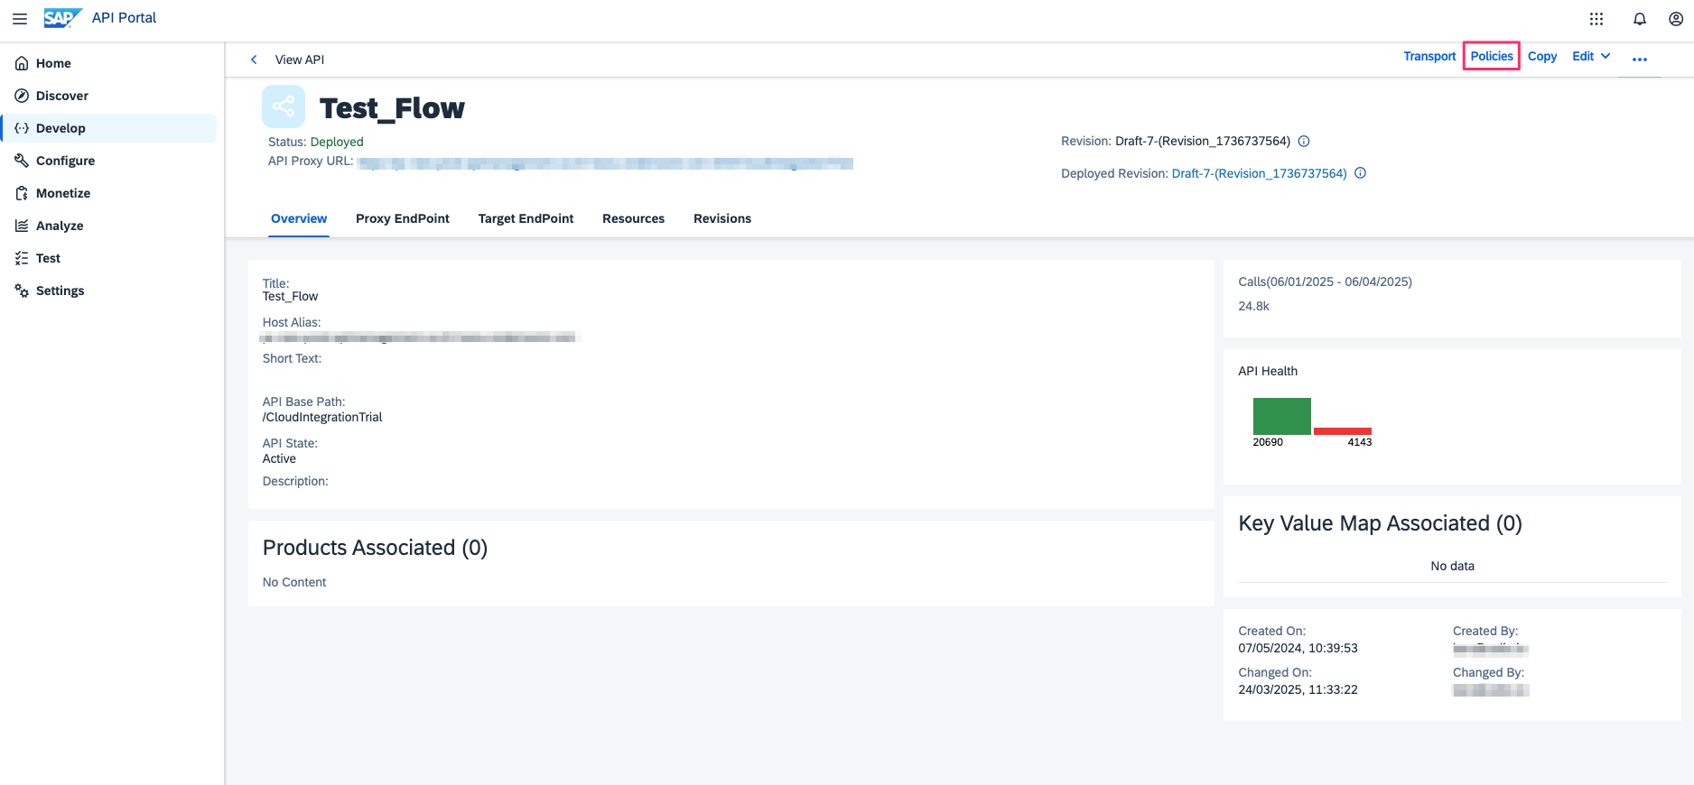Click the Transport button
This screenshot has height=785, width=1694.
point(1429,56)
